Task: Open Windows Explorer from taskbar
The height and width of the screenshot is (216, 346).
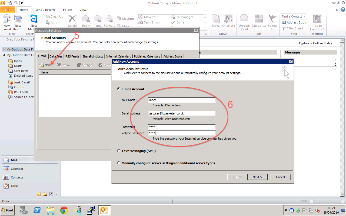Action: tap(51, 210)
